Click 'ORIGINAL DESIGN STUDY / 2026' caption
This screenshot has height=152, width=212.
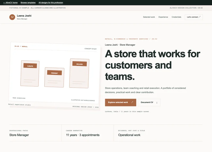pyautogui.click(x=85, y=107)
